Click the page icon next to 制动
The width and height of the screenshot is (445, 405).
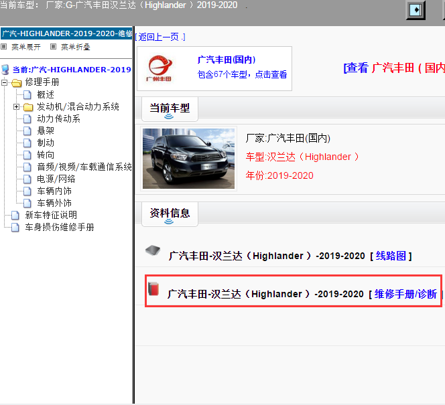tap(27, 143)
